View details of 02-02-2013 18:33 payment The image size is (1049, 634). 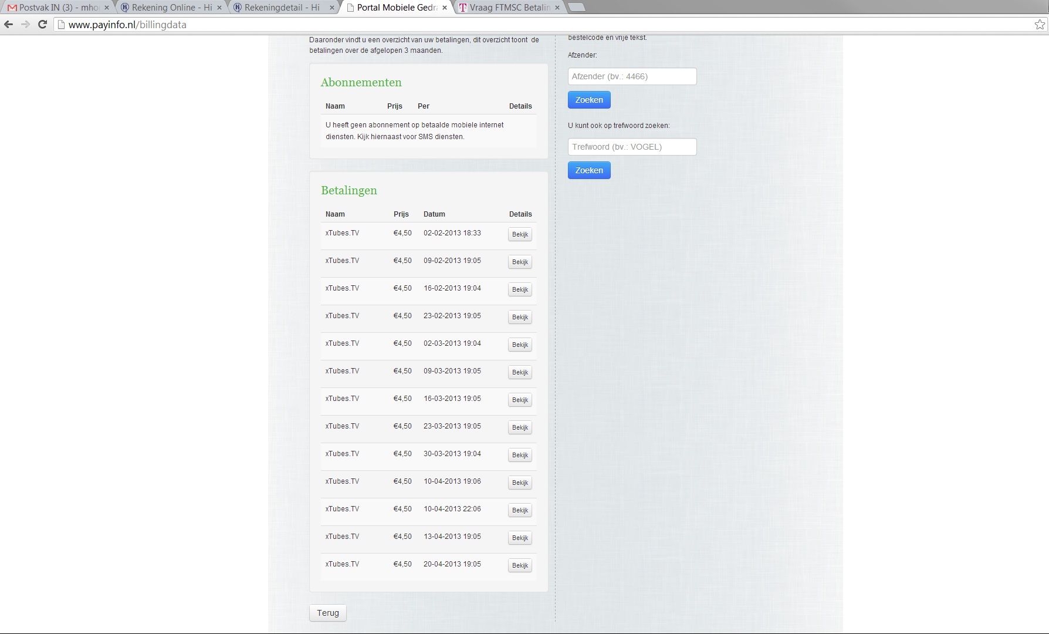coord(520,234)
